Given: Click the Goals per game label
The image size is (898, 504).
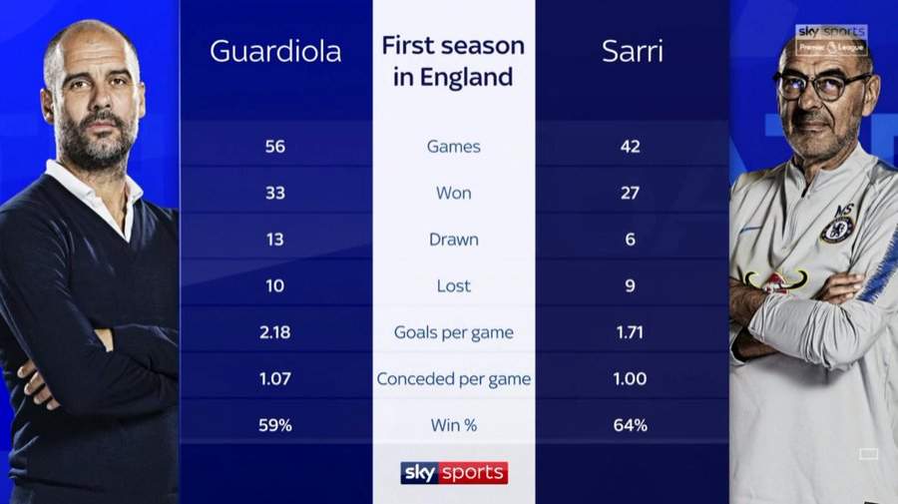Looking at the screenshot, I should [x=454, y=332].
